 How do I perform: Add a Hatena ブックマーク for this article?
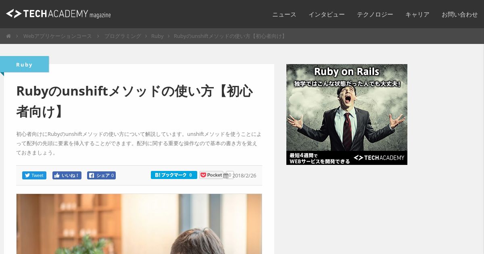[174, 175]
